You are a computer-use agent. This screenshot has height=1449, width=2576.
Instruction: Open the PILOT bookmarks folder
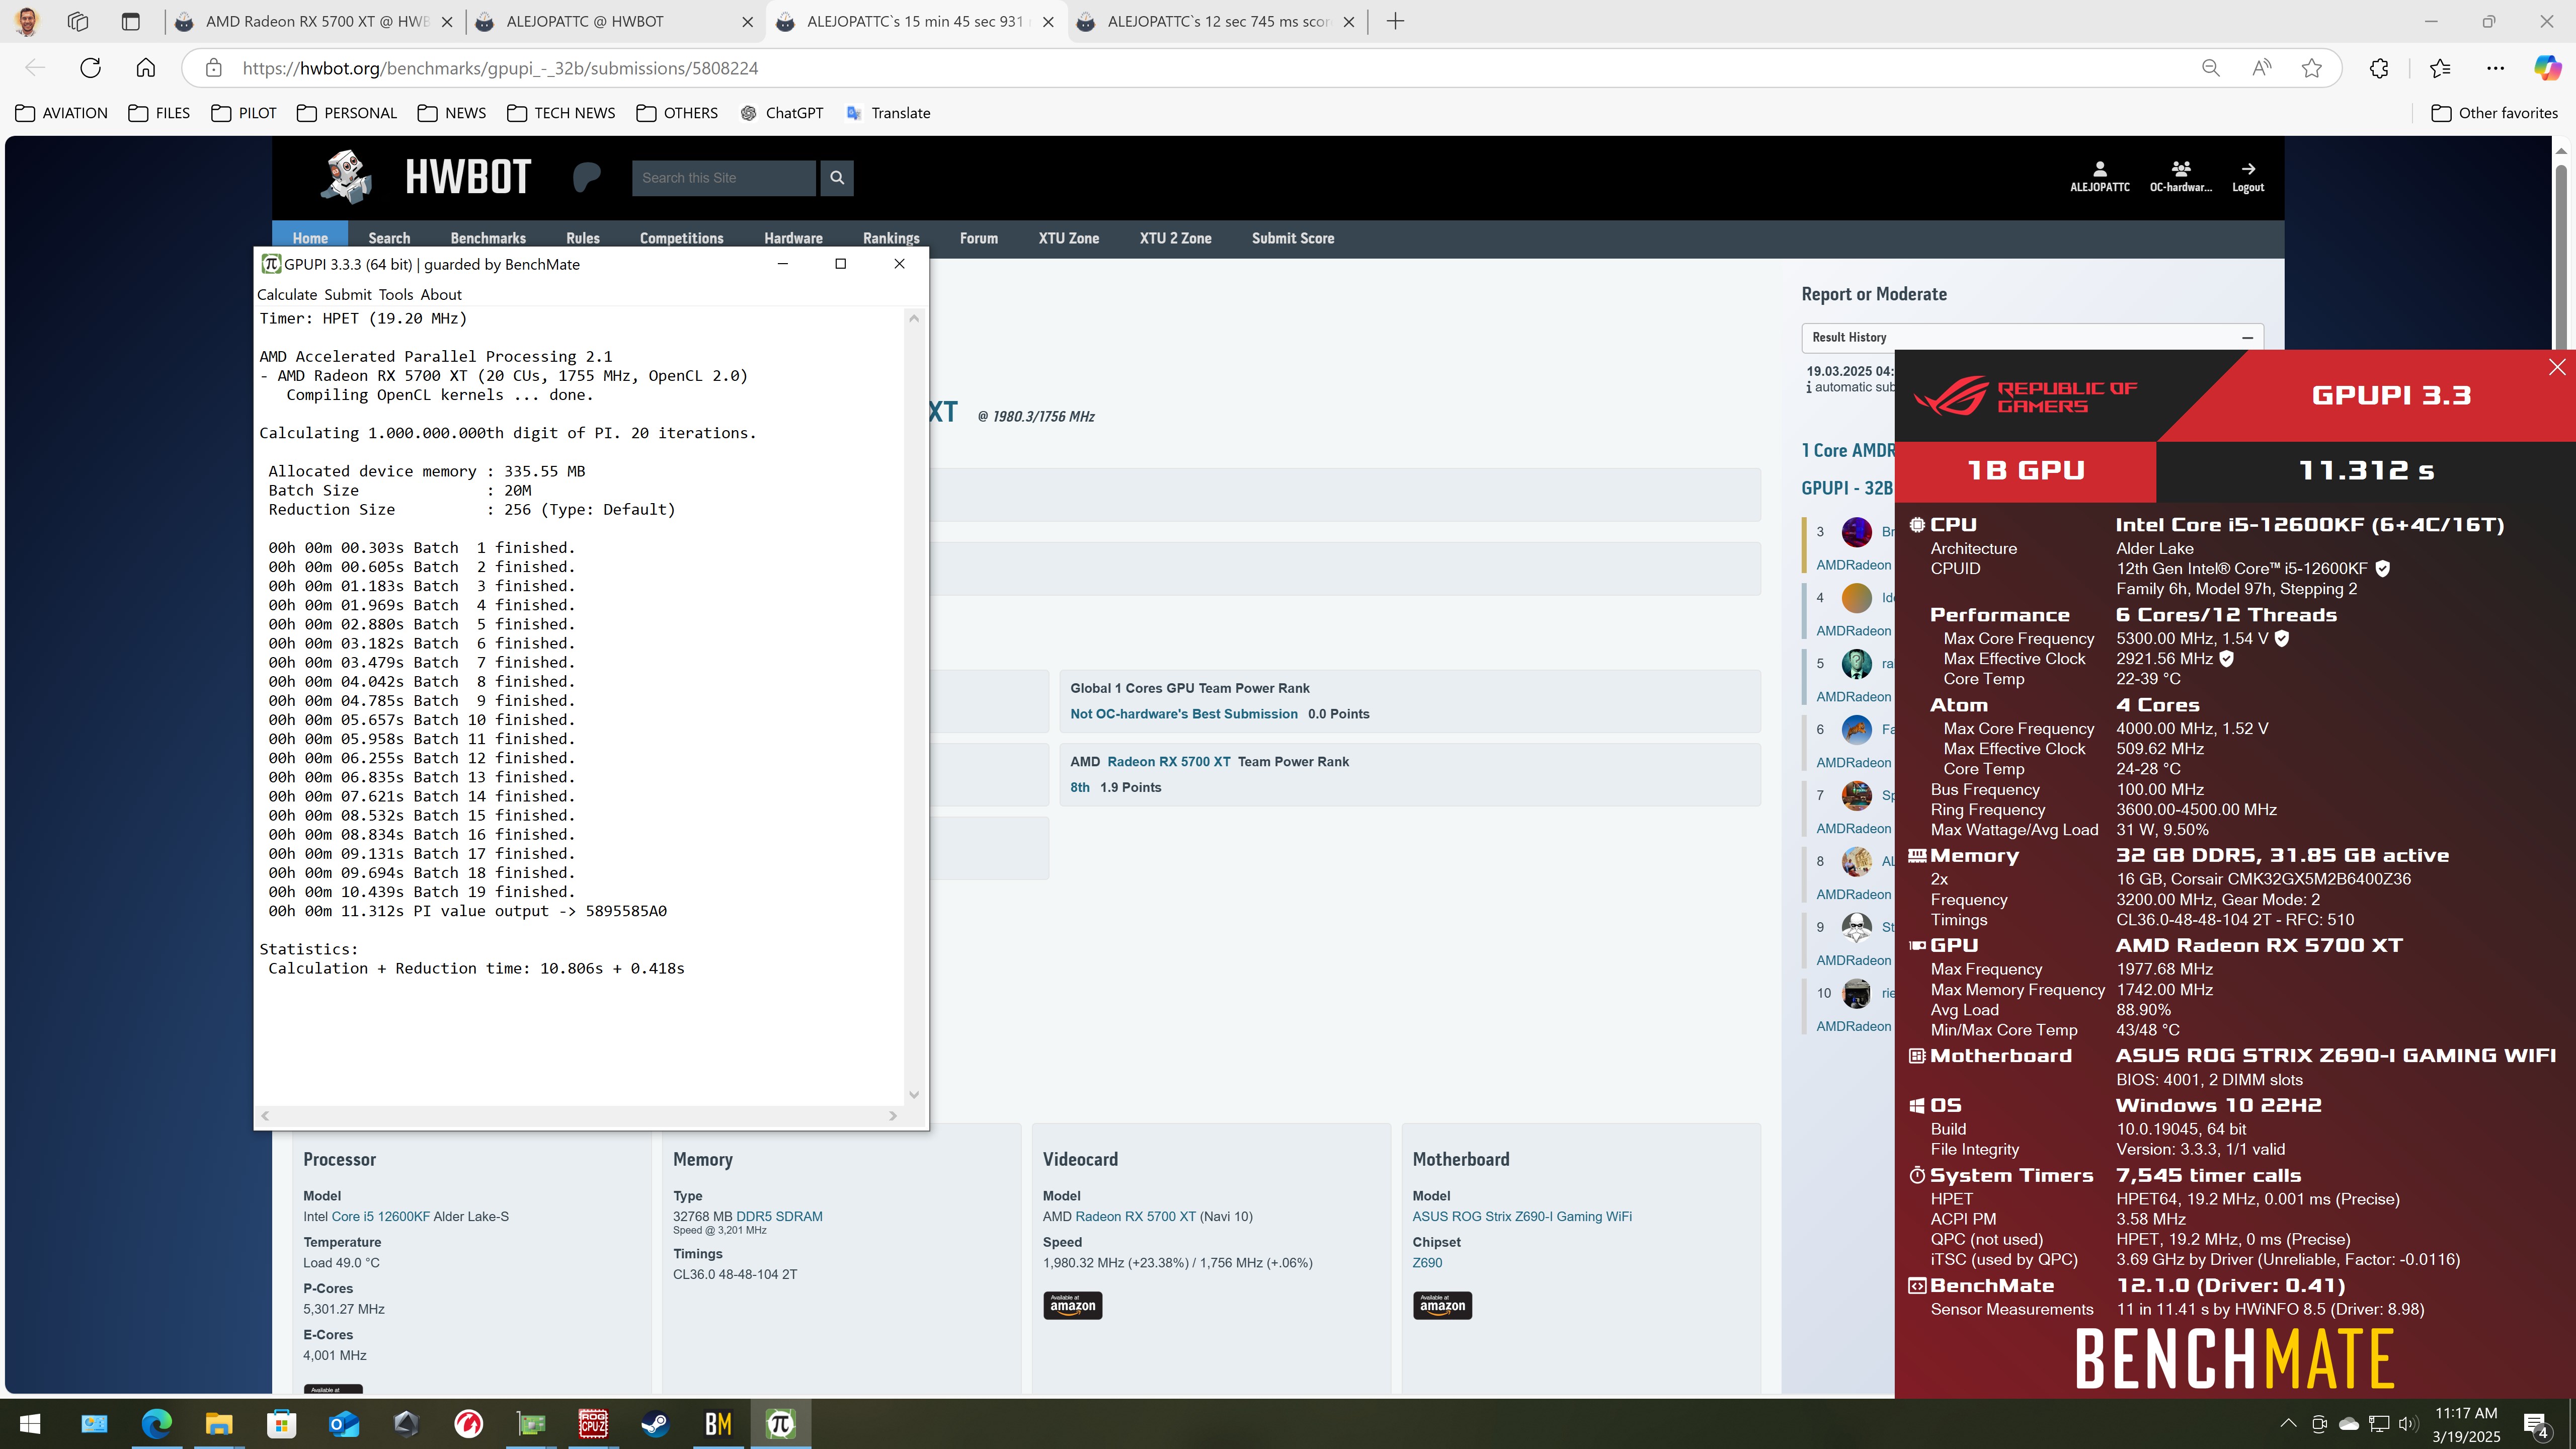point(243,113)
